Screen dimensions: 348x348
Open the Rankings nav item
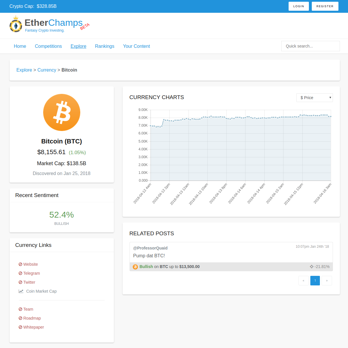[x=105, y=46]
